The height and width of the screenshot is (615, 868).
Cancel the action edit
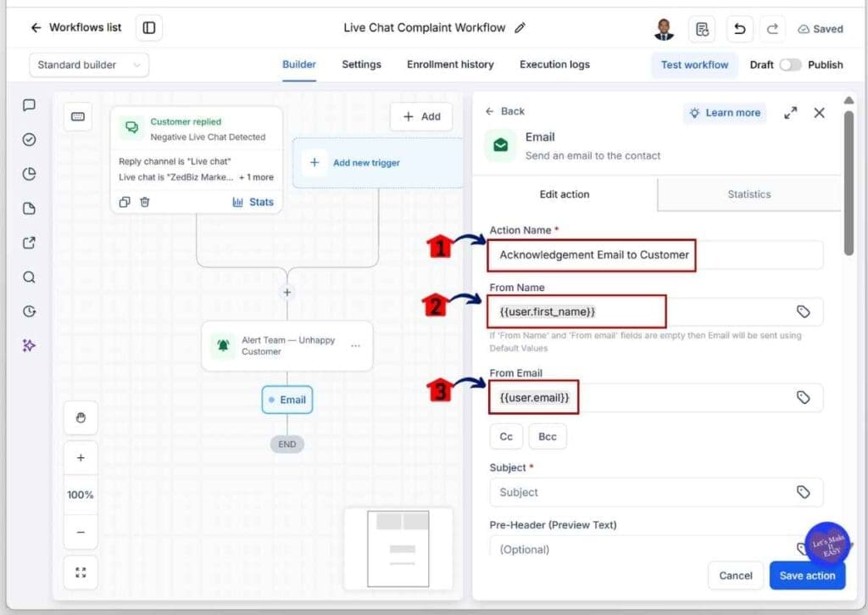coord(736,576)
